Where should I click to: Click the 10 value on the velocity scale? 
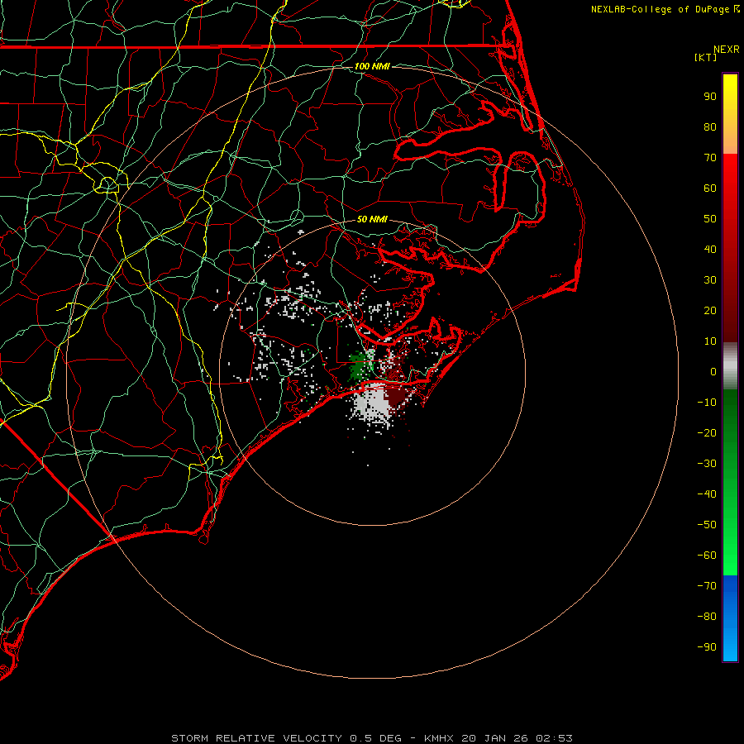pos(710,341)
